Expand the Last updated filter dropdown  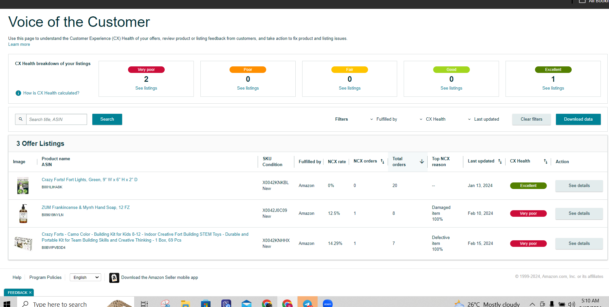click(x=483, y=119)
